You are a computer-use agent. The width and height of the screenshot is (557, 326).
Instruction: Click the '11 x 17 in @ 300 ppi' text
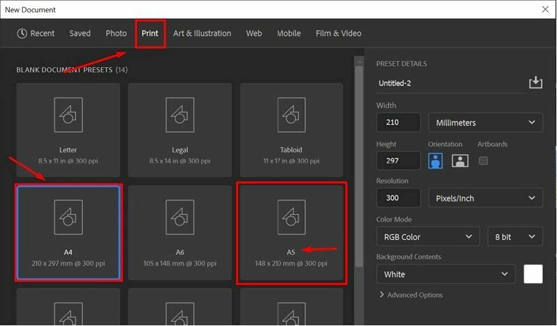tap(291, 161)
